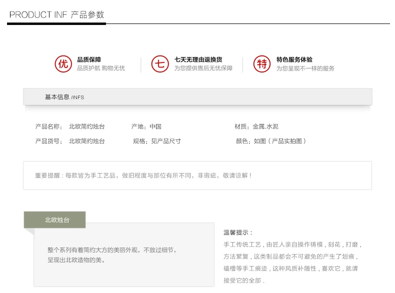Click the 温馨提示 heading
395x293 pixels.
coord(238,232)
